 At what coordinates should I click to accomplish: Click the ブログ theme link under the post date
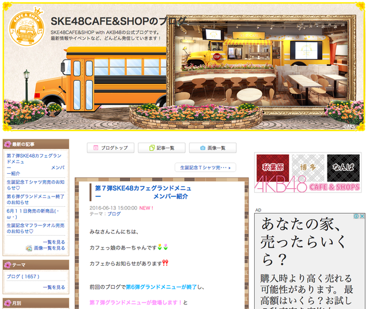point(114,214)
